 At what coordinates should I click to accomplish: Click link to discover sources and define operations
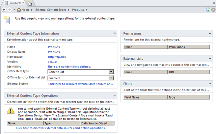tap(61, 128)
